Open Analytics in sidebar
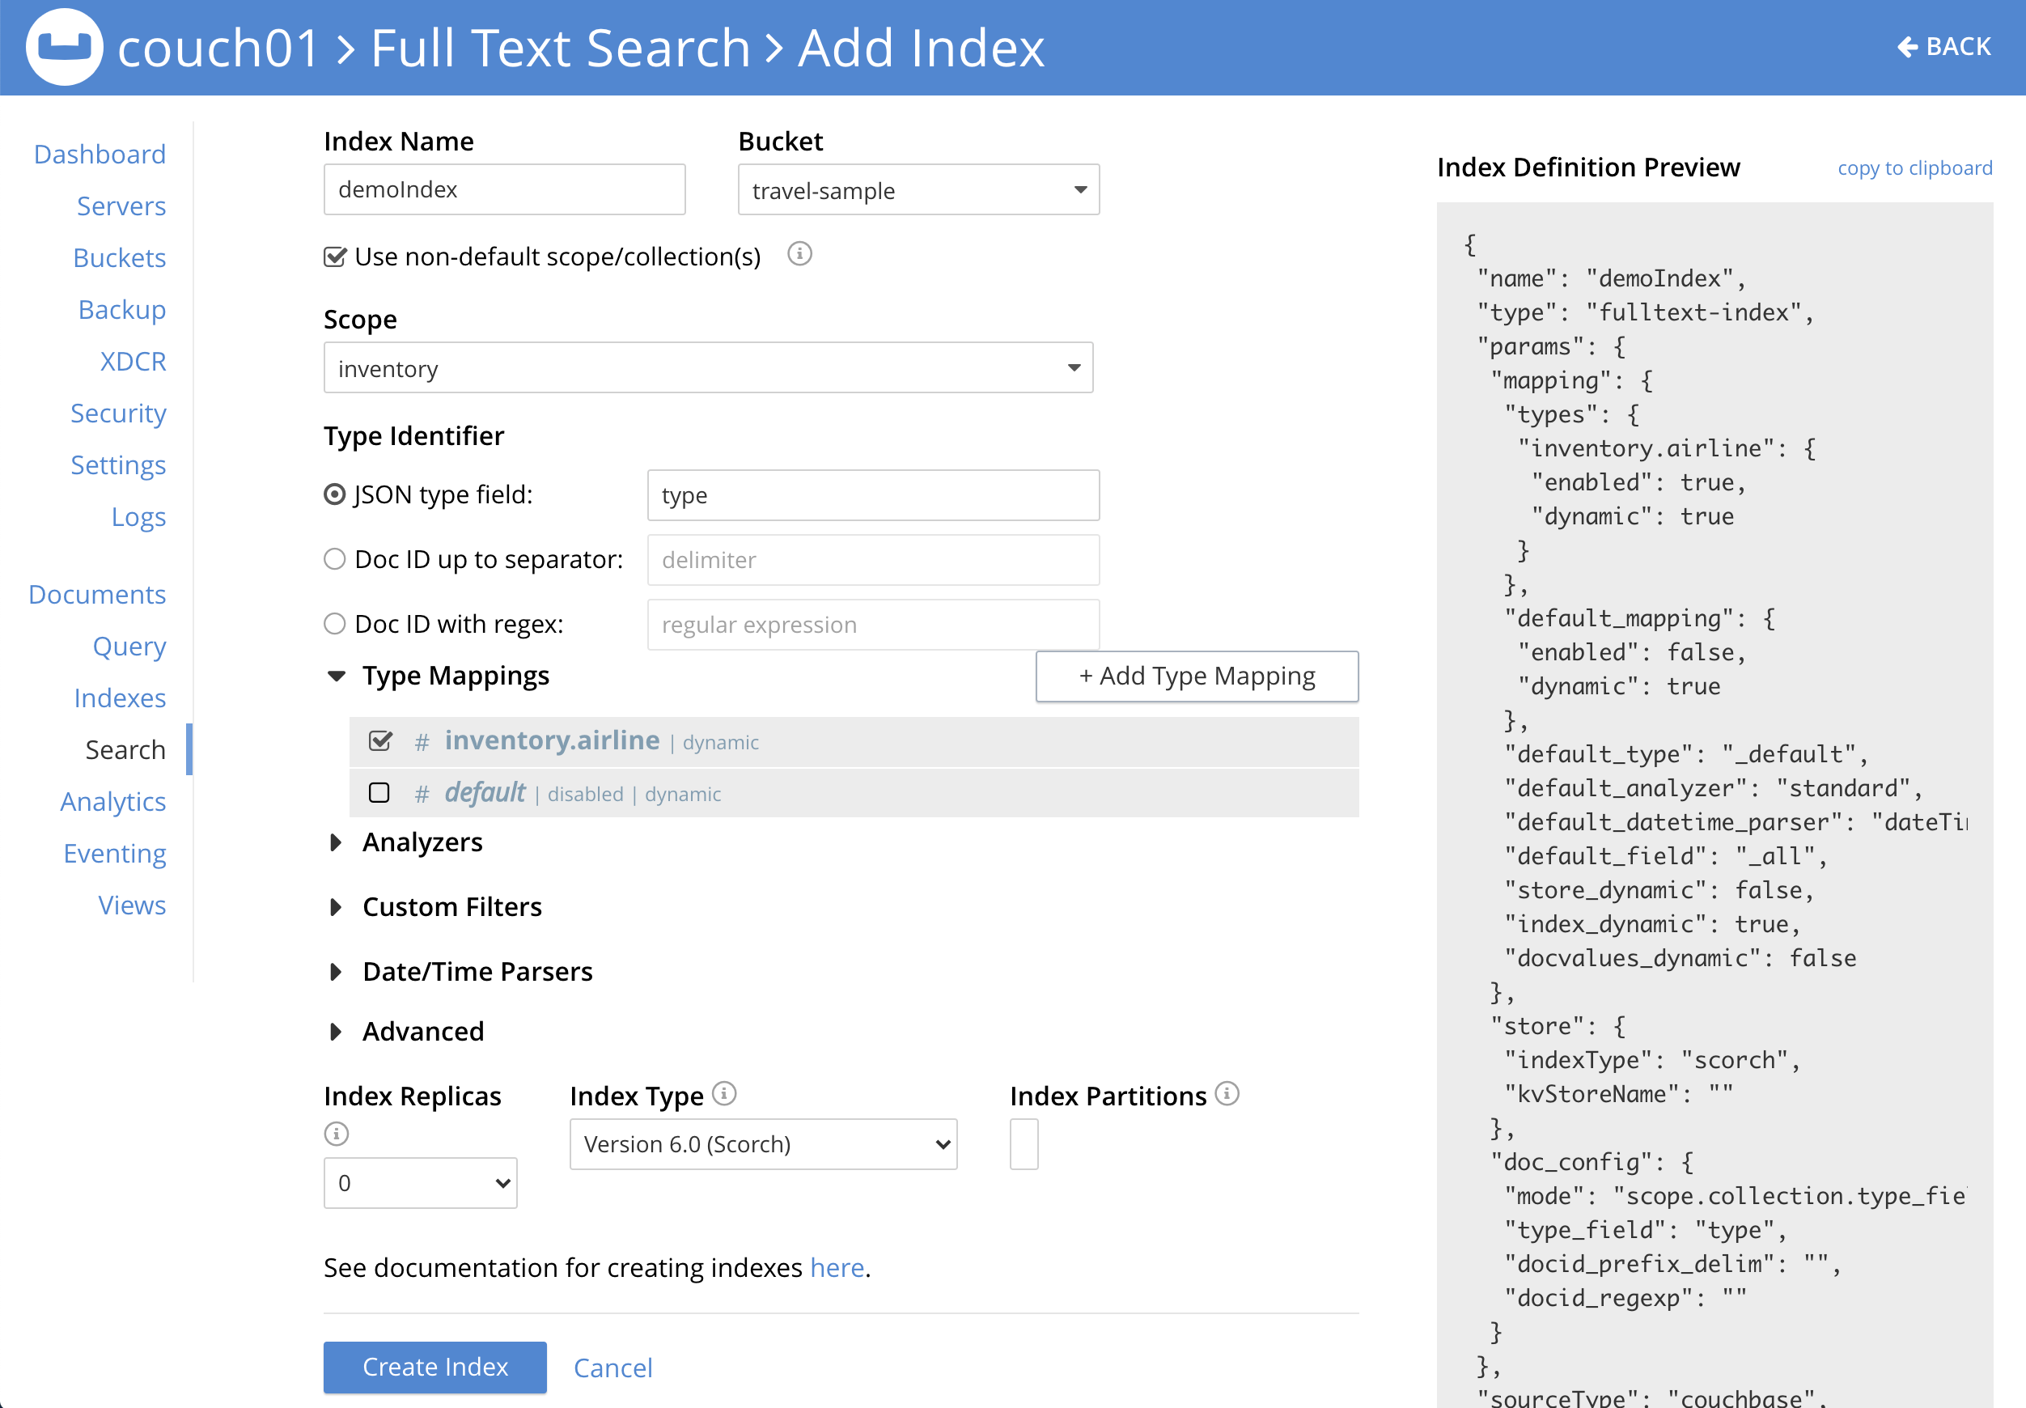Screen dimensions: 2026x1408 (x=113, y=802)
